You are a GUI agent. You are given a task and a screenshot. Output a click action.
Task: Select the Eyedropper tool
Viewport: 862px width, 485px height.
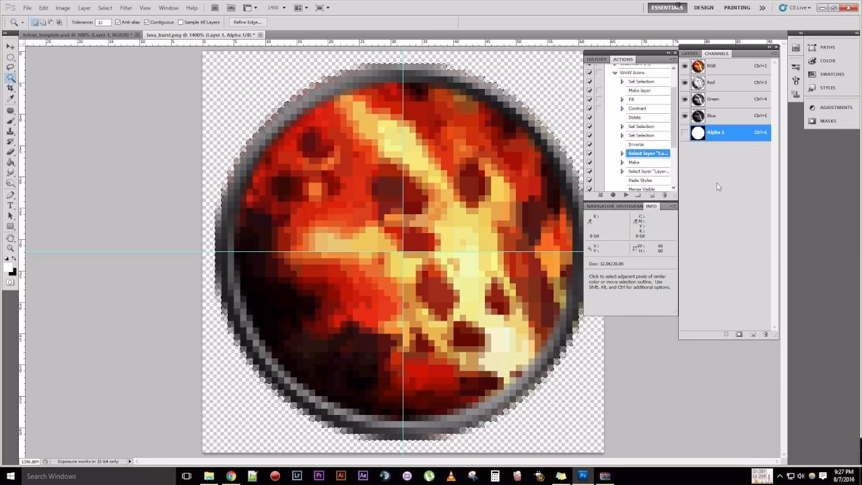pos(9,97)
